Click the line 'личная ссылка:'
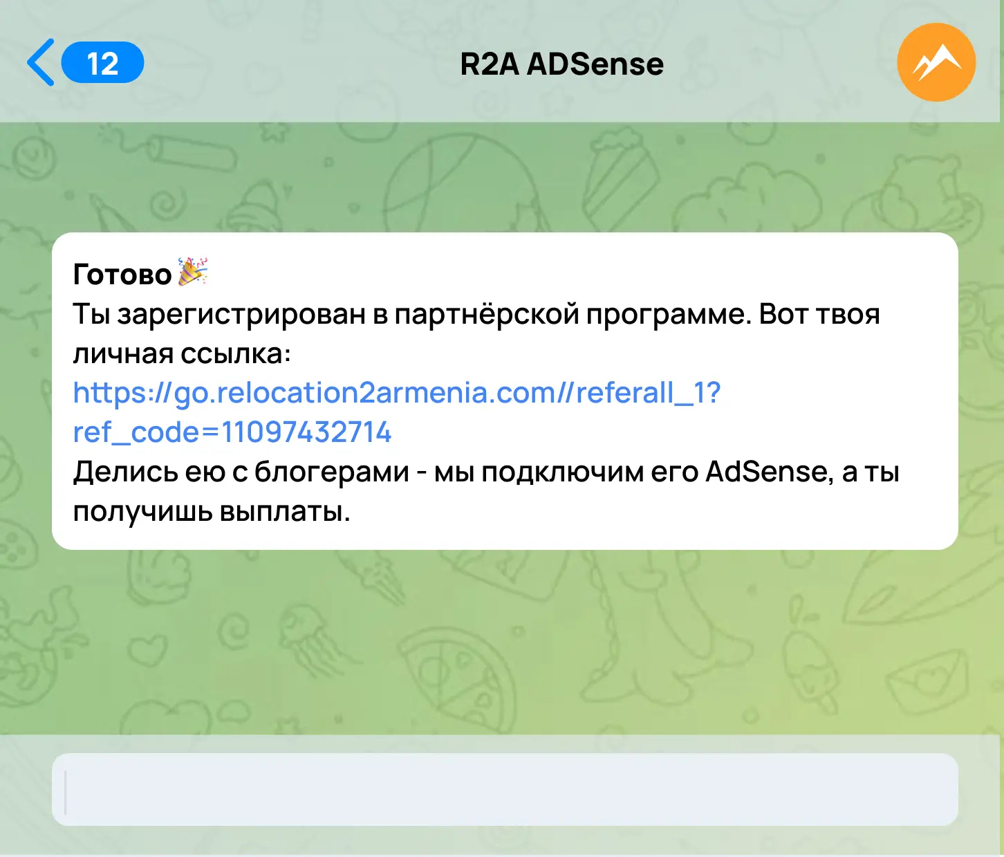 pyautogui.click(x=182, y=353)
